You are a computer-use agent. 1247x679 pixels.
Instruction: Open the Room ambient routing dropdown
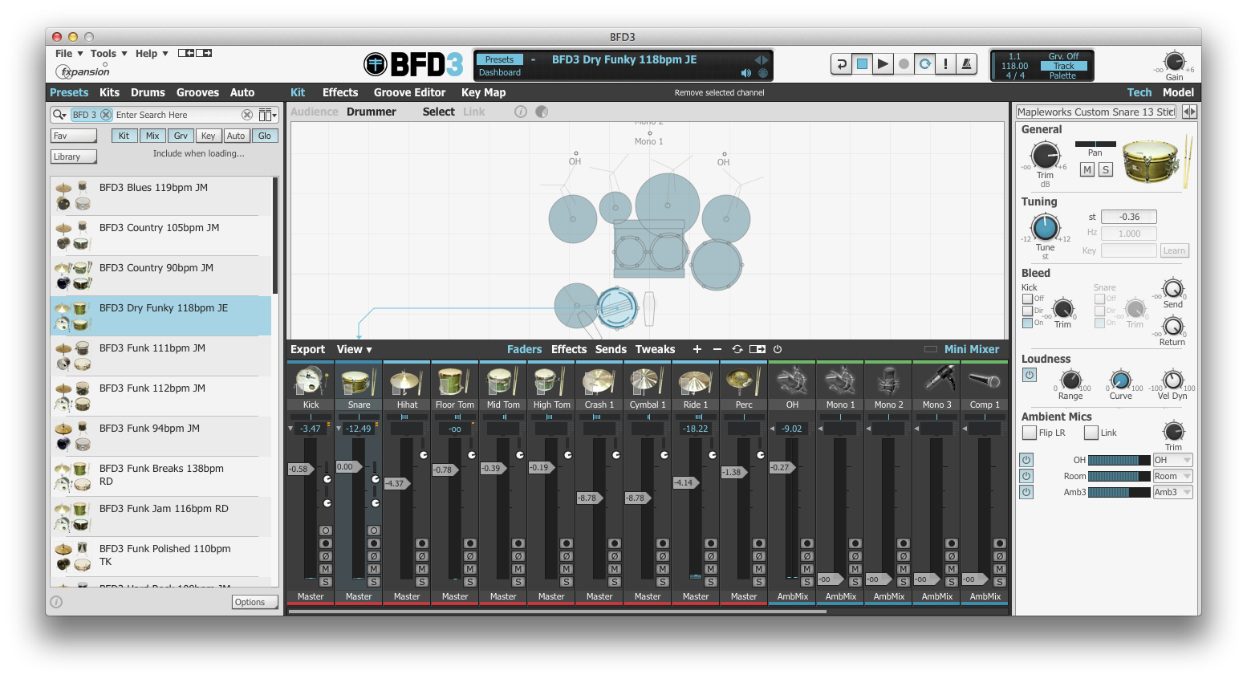click(1172, 476)
